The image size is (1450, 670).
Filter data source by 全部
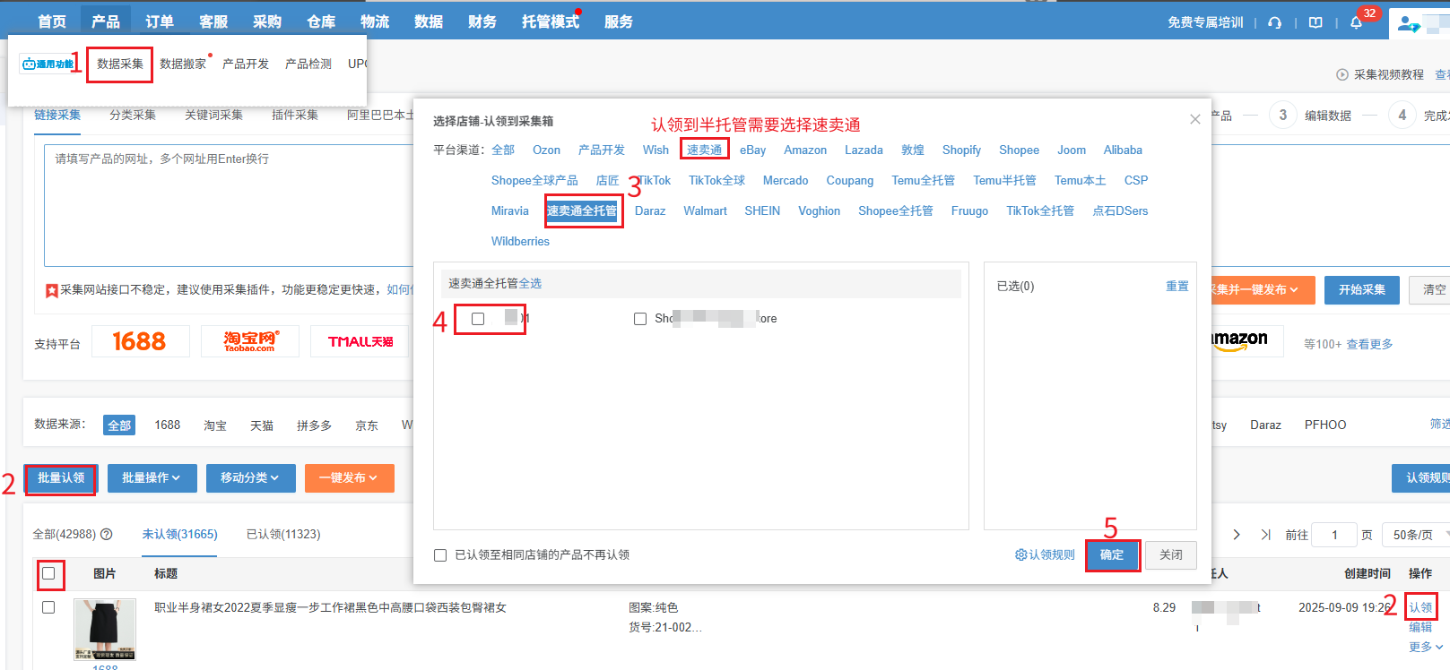(x=119, y=425)
